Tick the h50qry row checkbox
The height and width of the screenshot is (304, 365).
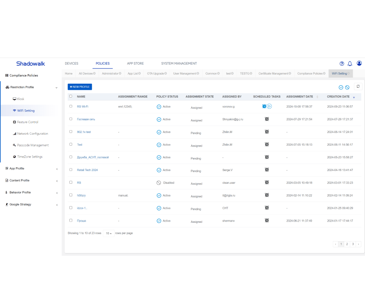pyautogui.click(x=71, y=195)
